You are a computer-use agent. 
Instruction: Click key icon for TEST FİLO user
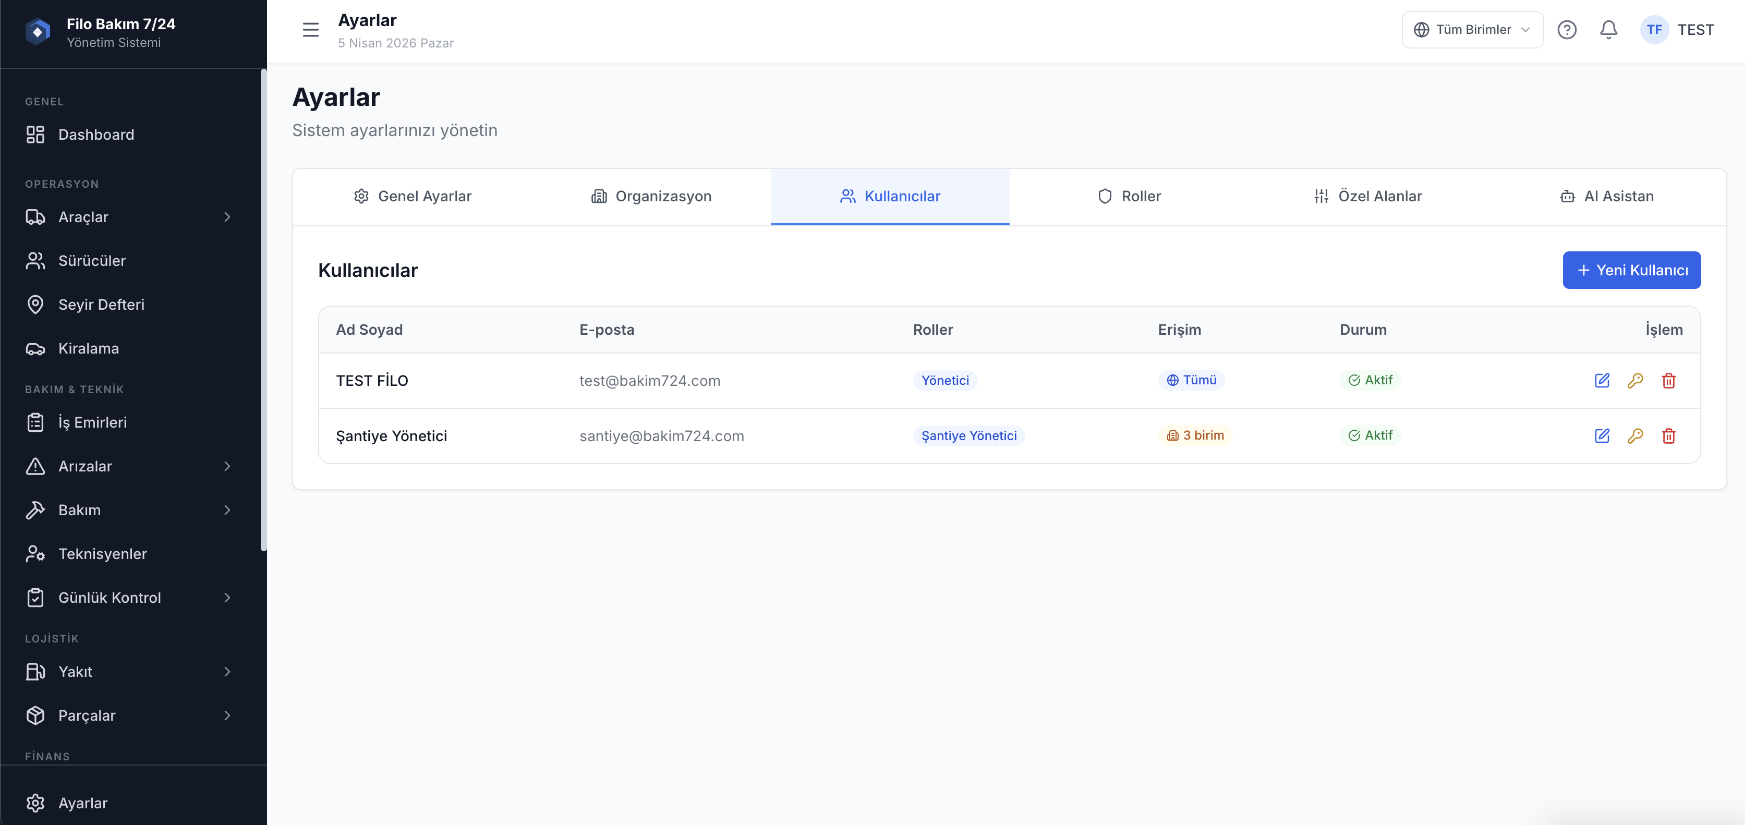tap(1634, 381)
